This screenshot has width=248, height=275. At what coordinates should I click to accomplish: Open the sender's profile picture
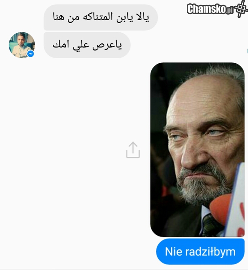tap(22, 45)
